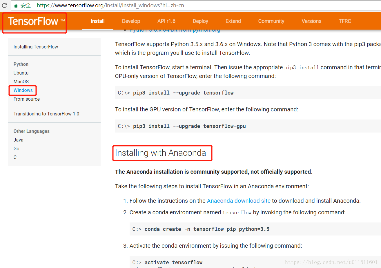Click the pip3 install --upgrade tensorflow-gpu command
This screenshot has height=268, width=381.
point(189,126)
